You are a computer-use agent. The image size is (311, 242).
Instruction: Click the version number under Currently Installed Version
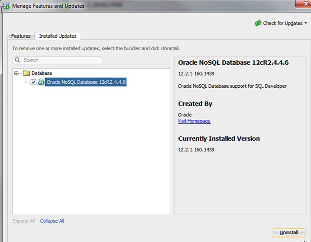click(x=196, y=150)
